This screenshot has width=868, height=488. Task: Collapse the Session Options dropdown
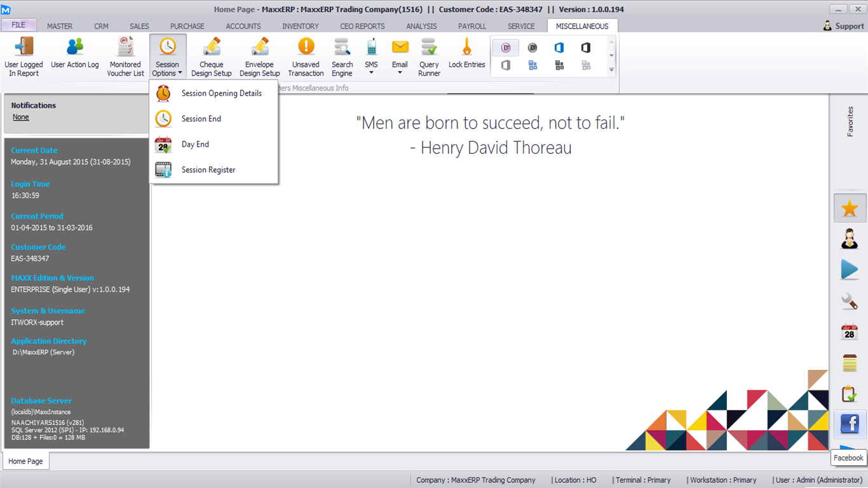coord(168,57)
